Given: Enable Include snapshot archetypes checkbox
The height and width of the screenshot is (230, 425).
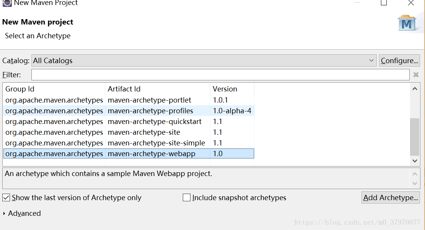Looking at the screenshot, I should click(x=187, y=197).
